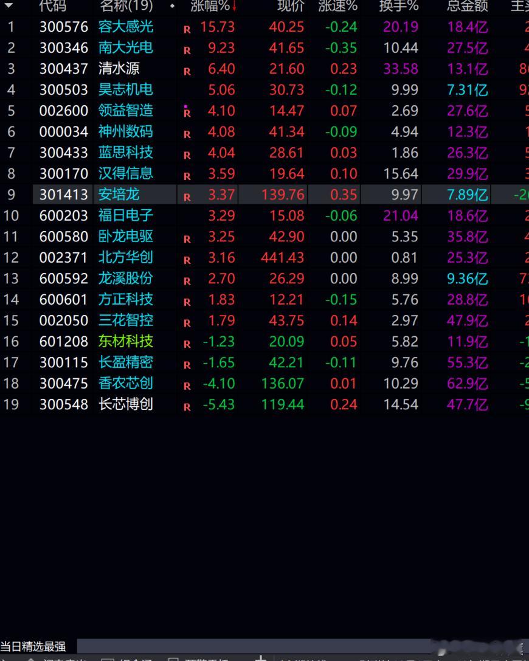The image size is (529, 661).
Task: Click total amount 62.9亿
Action: pos(468,384)
